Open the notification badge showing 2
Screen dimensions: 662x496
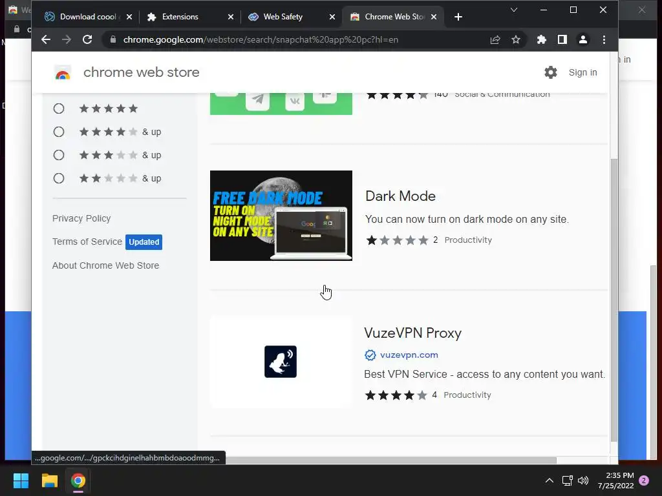coord(644,480)
